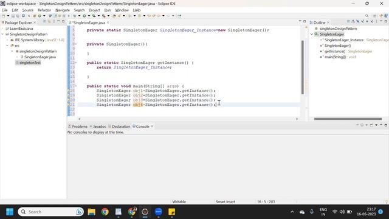This screenshot has height=219, width=389.
Task: Click the Open Perspective icon near Search
Action: pyautogui.click(x=374, y=16)
